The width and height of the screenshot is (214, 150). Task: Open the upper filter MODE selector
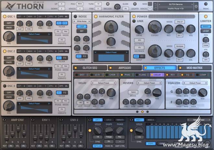[180, 22]
